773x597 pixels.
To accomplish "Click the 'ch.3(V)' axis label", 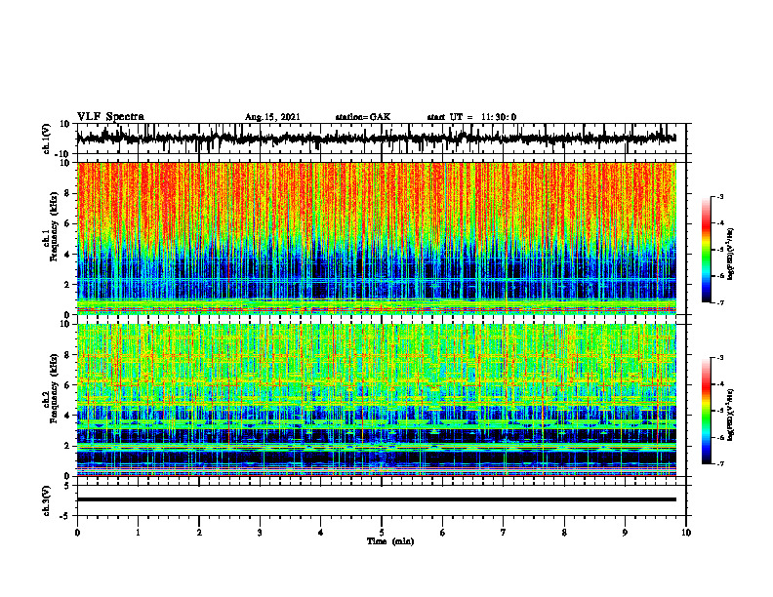I will tap(46, 500).
